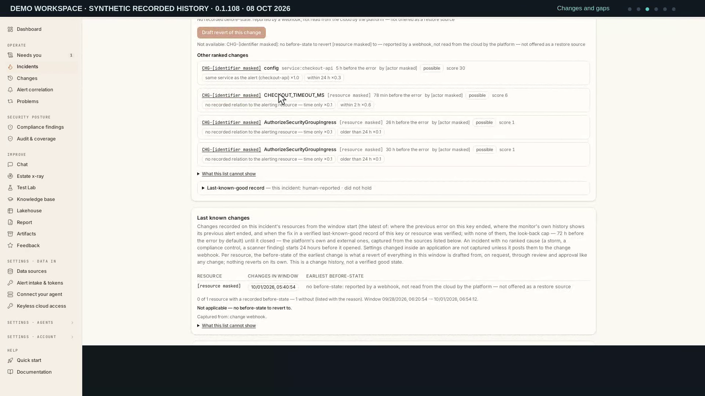This screenshot has height=396, width=705.
Task: Open the Estate x-ray icon
Action: point(10,176)
